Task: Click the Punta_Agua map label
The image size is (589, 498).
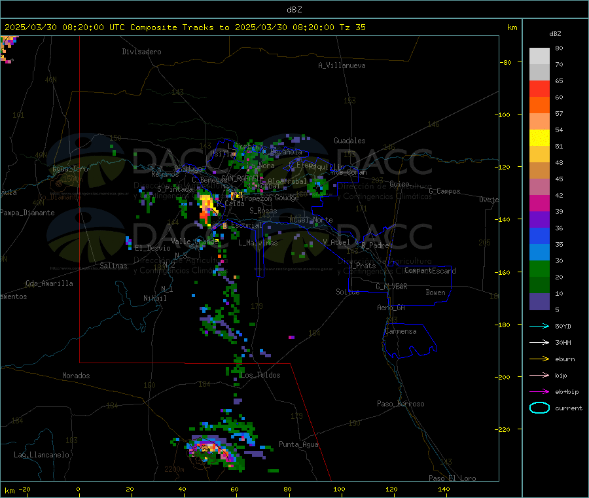Action: (x=298, y=444)
